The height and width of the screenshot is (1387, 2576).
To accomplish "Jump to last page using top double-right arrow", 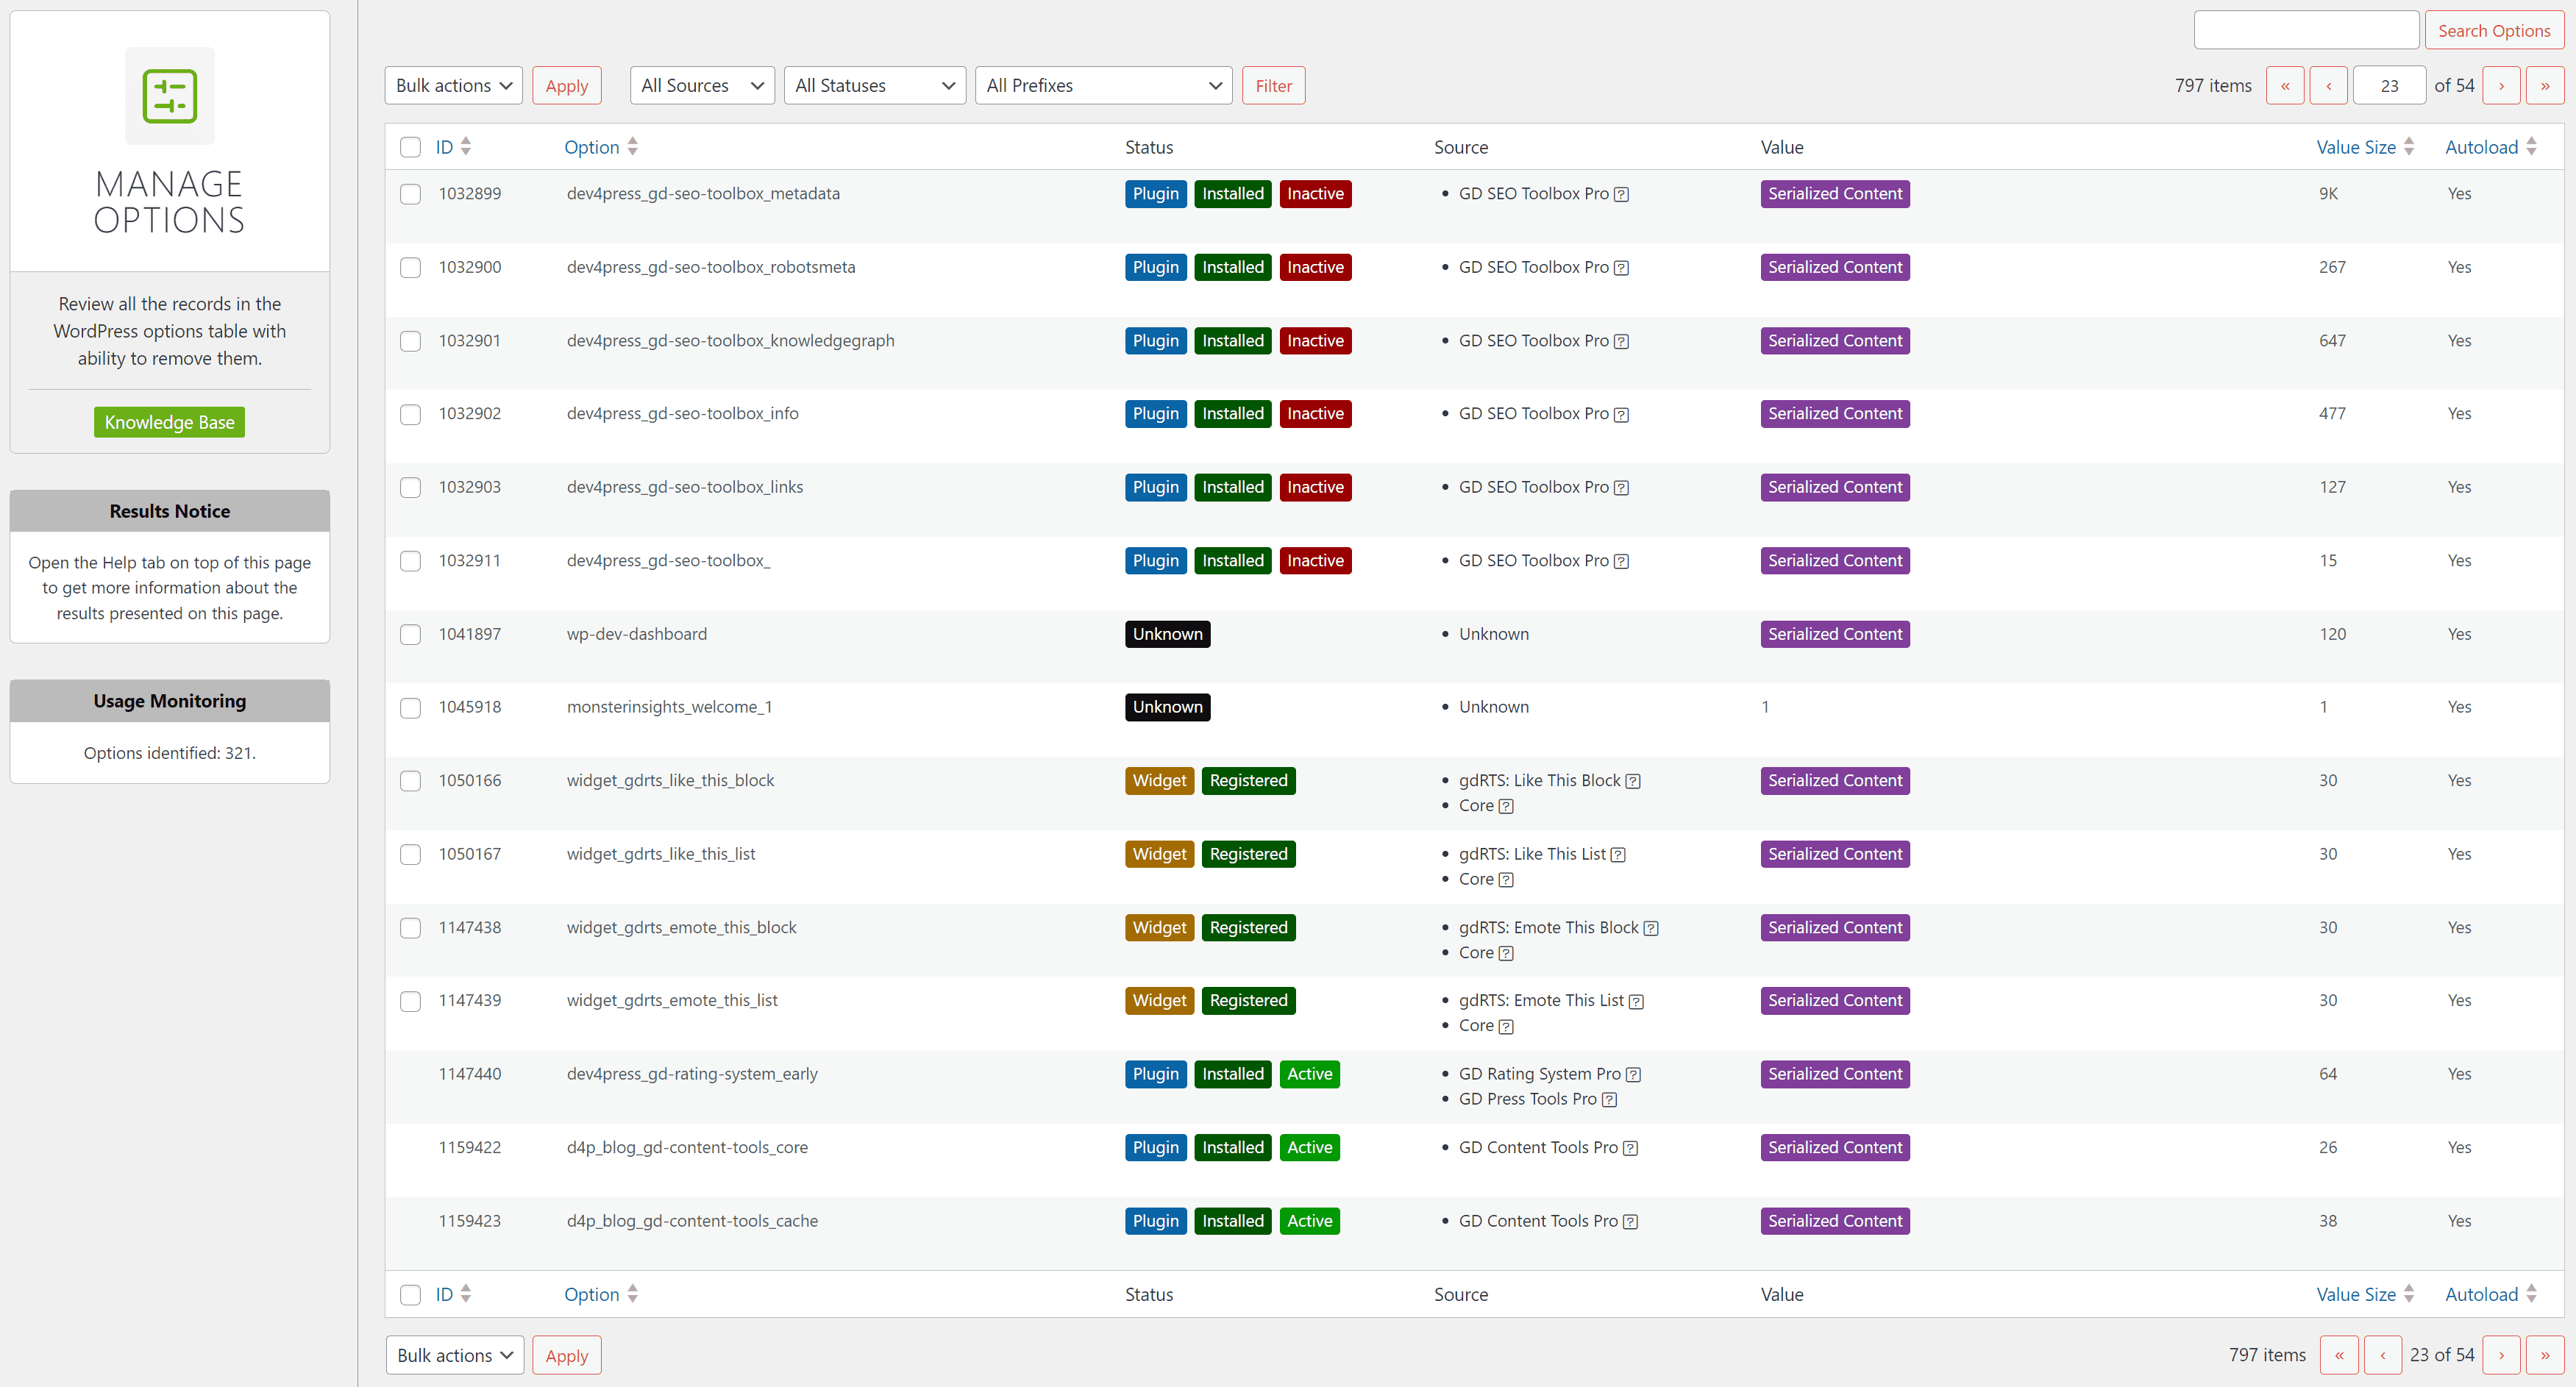I will coord(2545,86).
